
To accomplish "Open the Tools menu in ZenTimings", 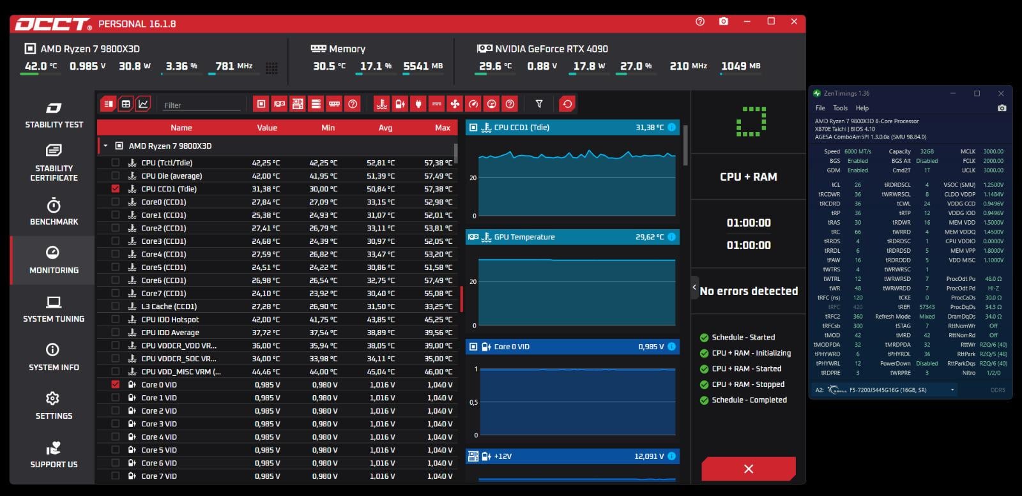I will 840,108.
